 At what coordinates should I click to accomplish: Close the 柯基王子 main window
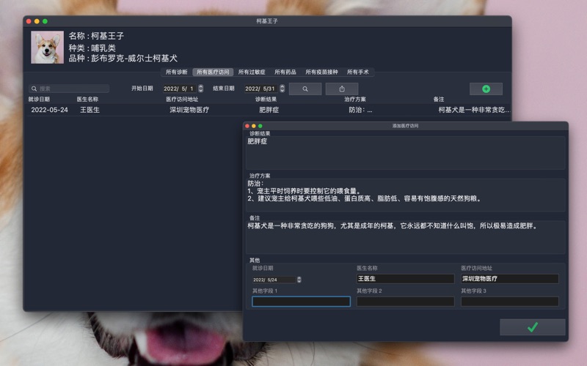click(x=29, y=21)
